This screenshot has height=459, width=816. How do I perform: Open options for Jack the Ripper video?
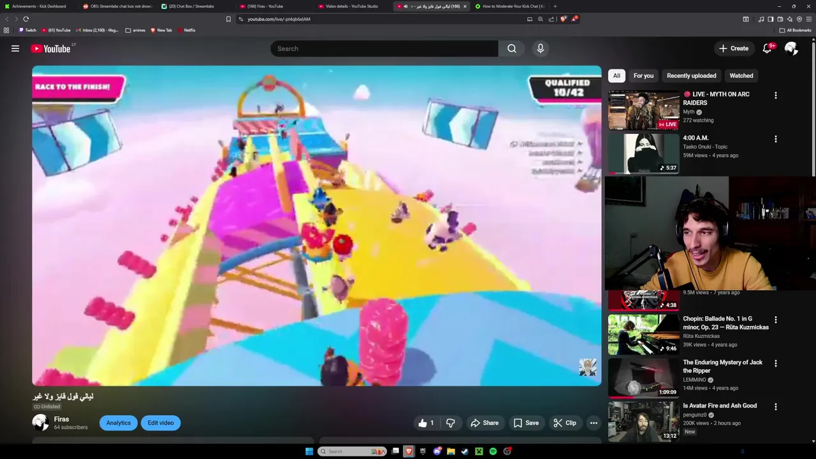click(x=776, y=363)
